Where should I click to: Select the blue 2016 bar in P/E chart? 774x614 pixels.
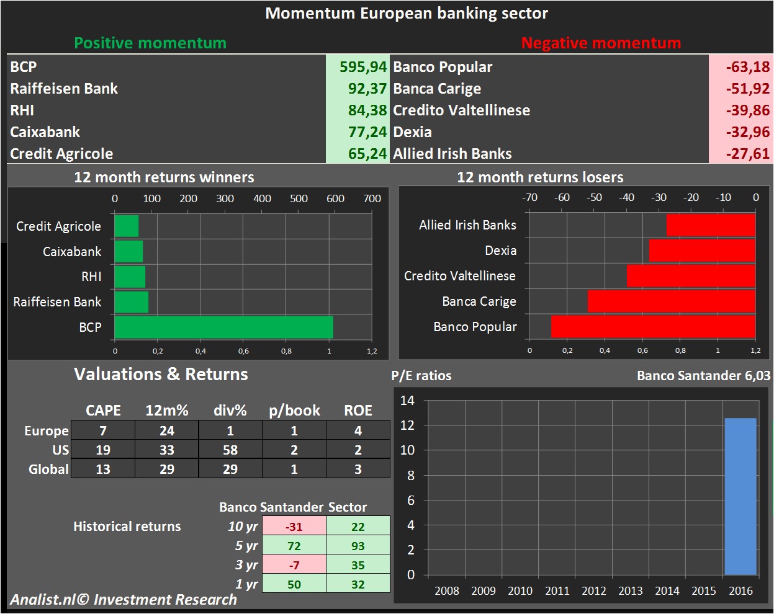pos(740,496)
